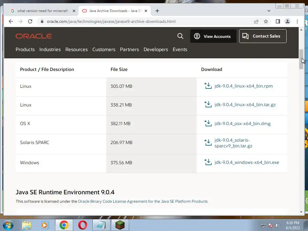This screenshot has width=308, height=231.
Task: Click 'Windows' row label
Action: click(29, 163)
